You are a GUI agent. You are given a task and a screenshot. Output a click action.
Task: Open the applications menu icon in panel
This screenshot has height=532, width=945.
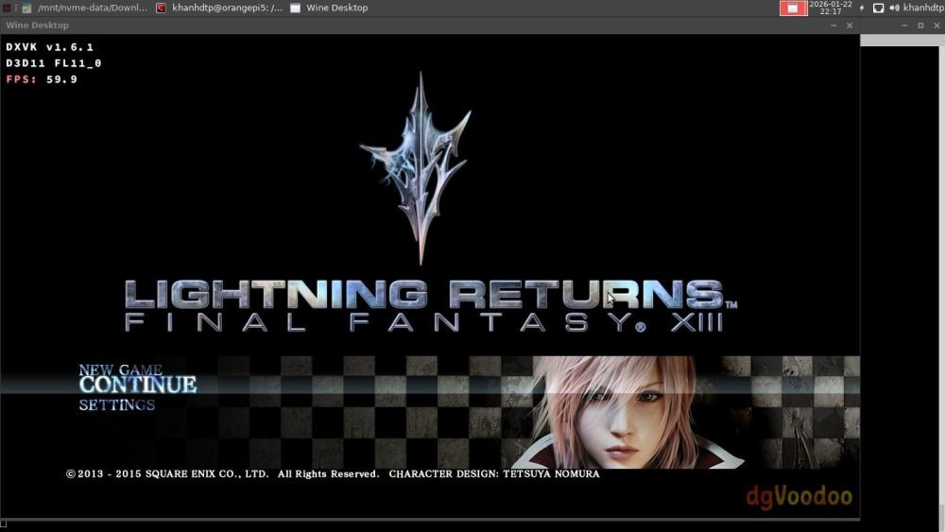click(x=6, y=8)
